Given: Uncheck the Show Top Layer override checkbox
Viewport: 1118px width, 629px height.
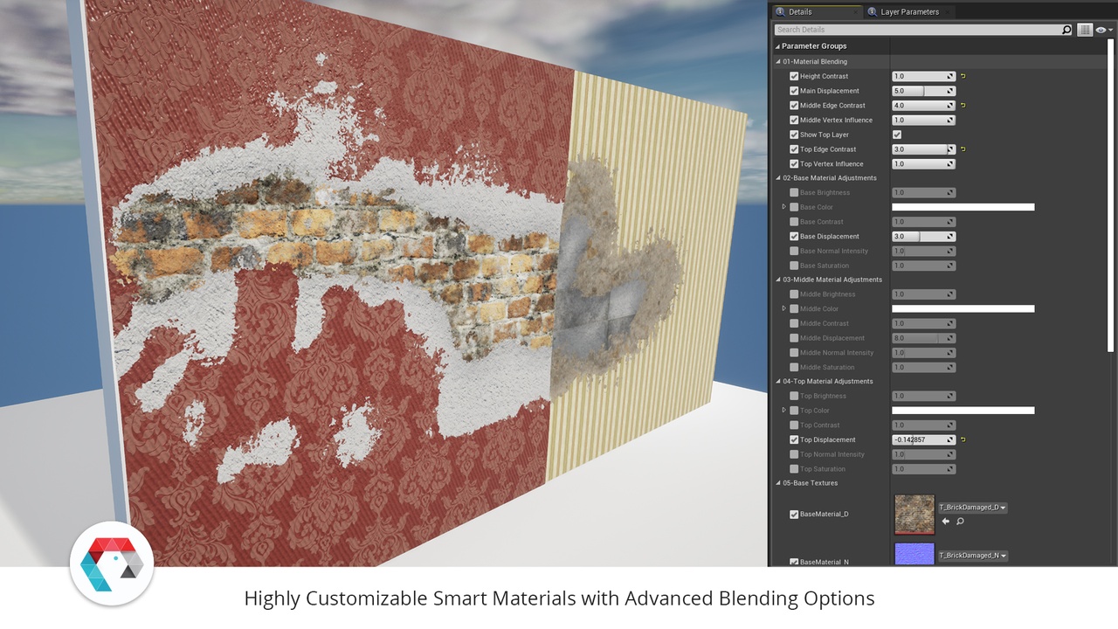Looking at the screenshot, I should tap(794, 135).
